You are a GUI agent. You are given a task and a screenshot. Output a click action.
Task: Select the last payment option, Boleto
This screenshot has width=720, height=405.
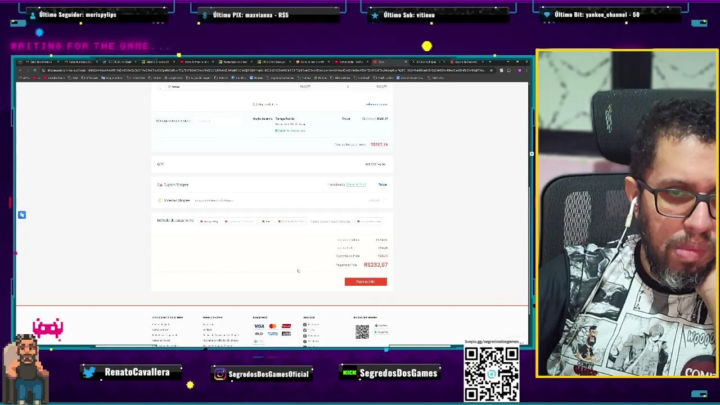click(x=370, y=222)
